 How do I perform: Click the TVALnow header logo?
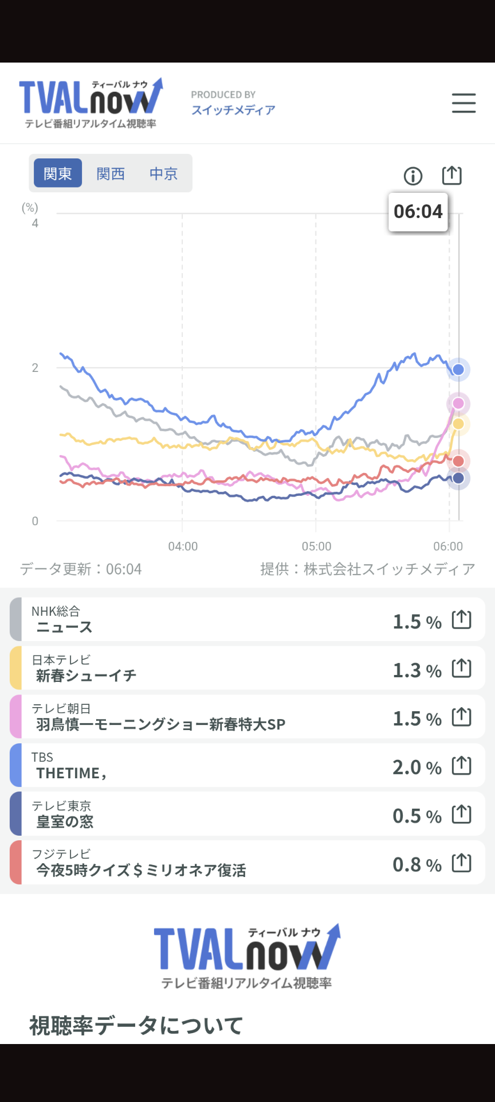pyautogui.click(x=91, y=103)
